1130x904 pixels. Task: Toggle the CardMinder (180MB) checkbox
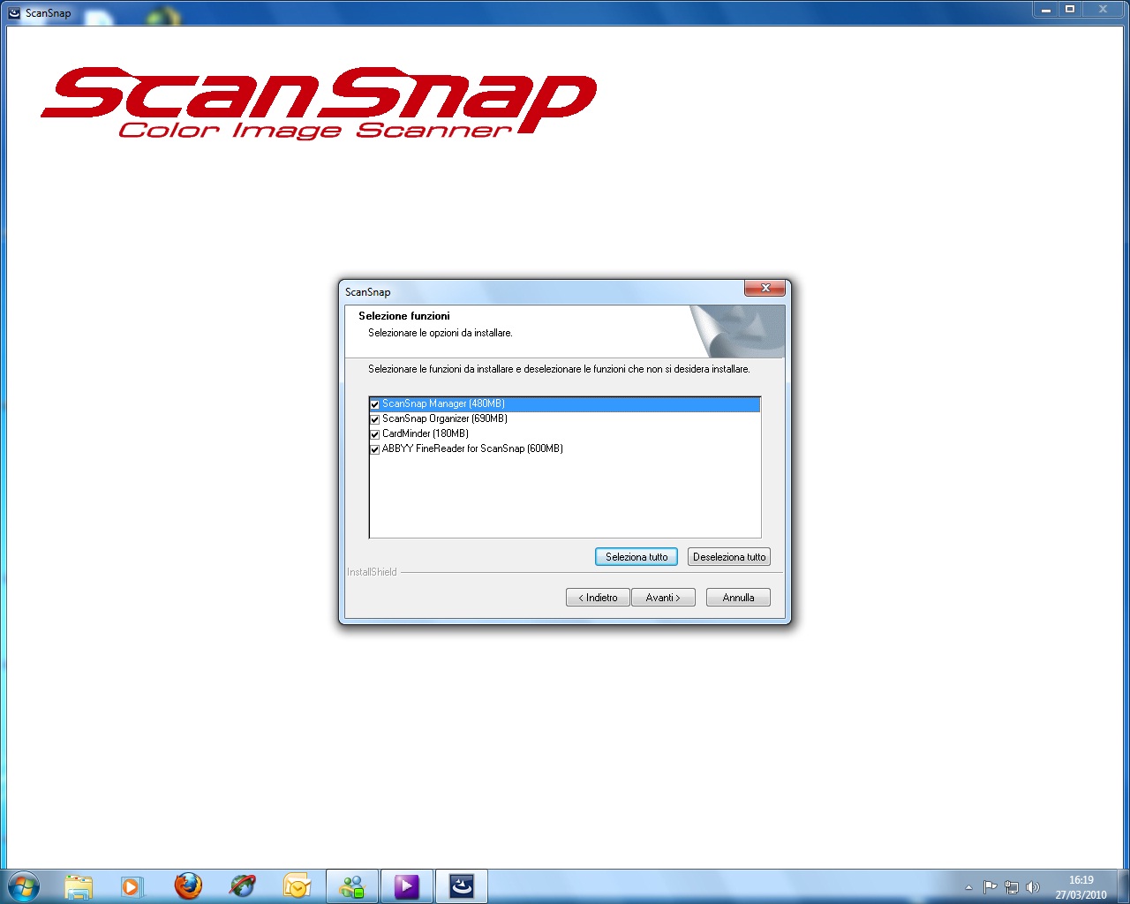click(x=374, y=434)
